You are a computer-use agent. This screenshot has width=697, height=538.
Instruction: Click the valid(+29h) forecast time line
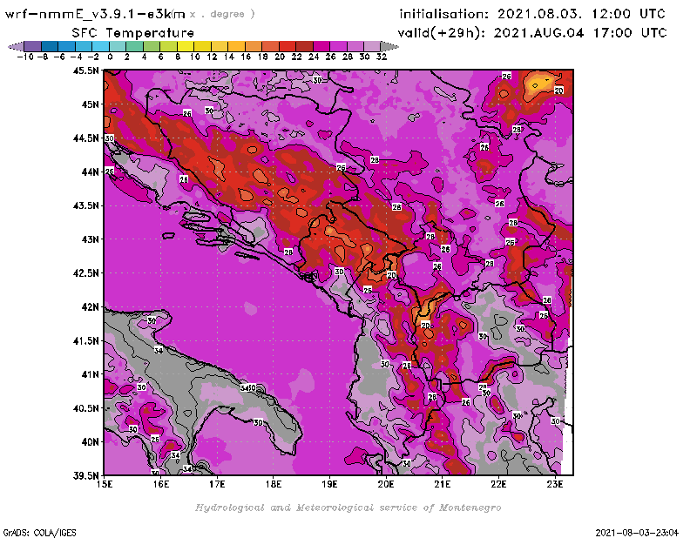pos(532,33)
